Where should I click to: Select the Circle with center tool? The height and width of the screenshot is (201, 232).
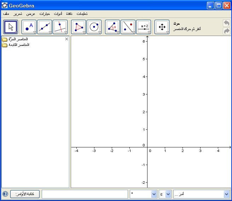tap(94, 27)
